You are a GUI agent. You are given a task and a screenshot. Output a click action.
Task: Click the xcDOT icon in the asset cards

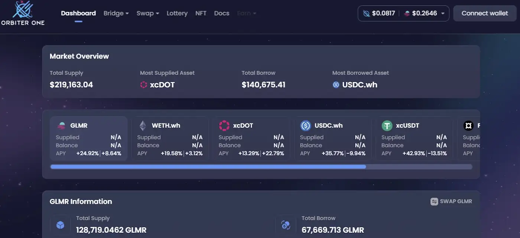pos(224,126)
